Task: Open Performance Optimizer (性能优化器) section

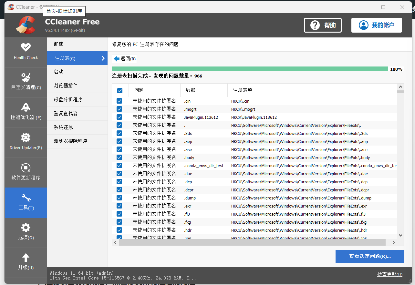Action: click(26, 112)
